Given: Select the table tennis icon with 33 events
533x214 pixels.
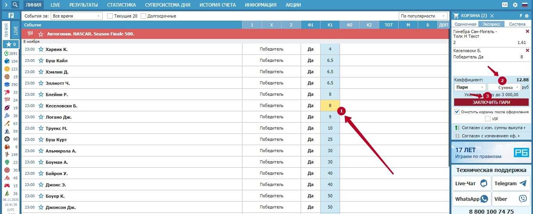Looking at the screenshot, I should (7, 92).
